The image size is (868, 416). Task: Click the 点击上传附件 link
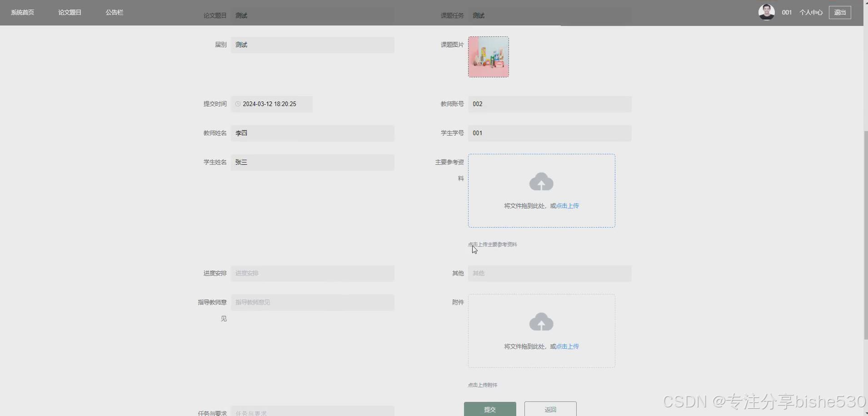pos(482,385)
